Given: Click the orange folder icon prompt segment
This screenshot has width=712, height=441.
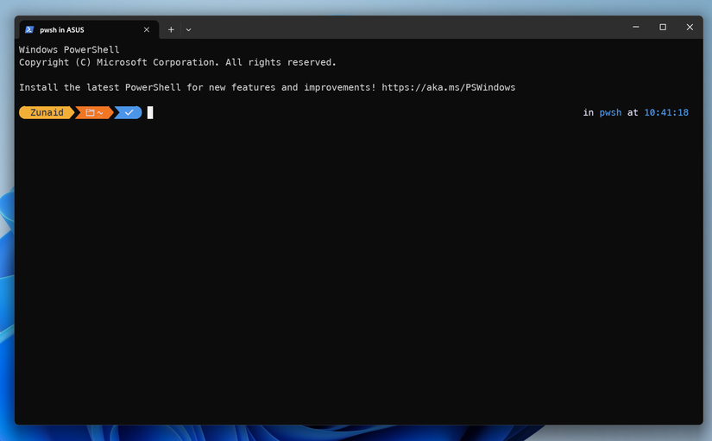Looking at the screenshot, I should 94,113.
